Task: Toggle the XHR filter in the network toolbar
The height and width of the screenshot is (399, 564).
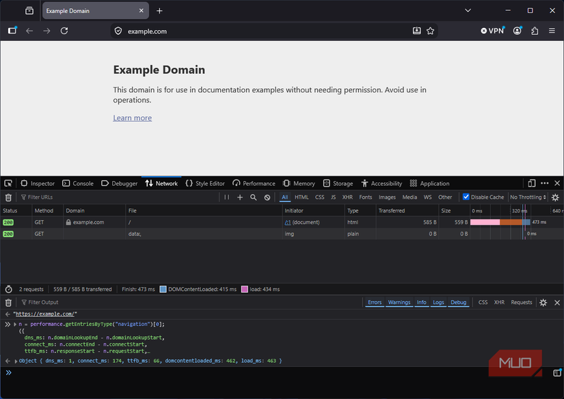Action: pyautogui.click(x=347, y=197)
